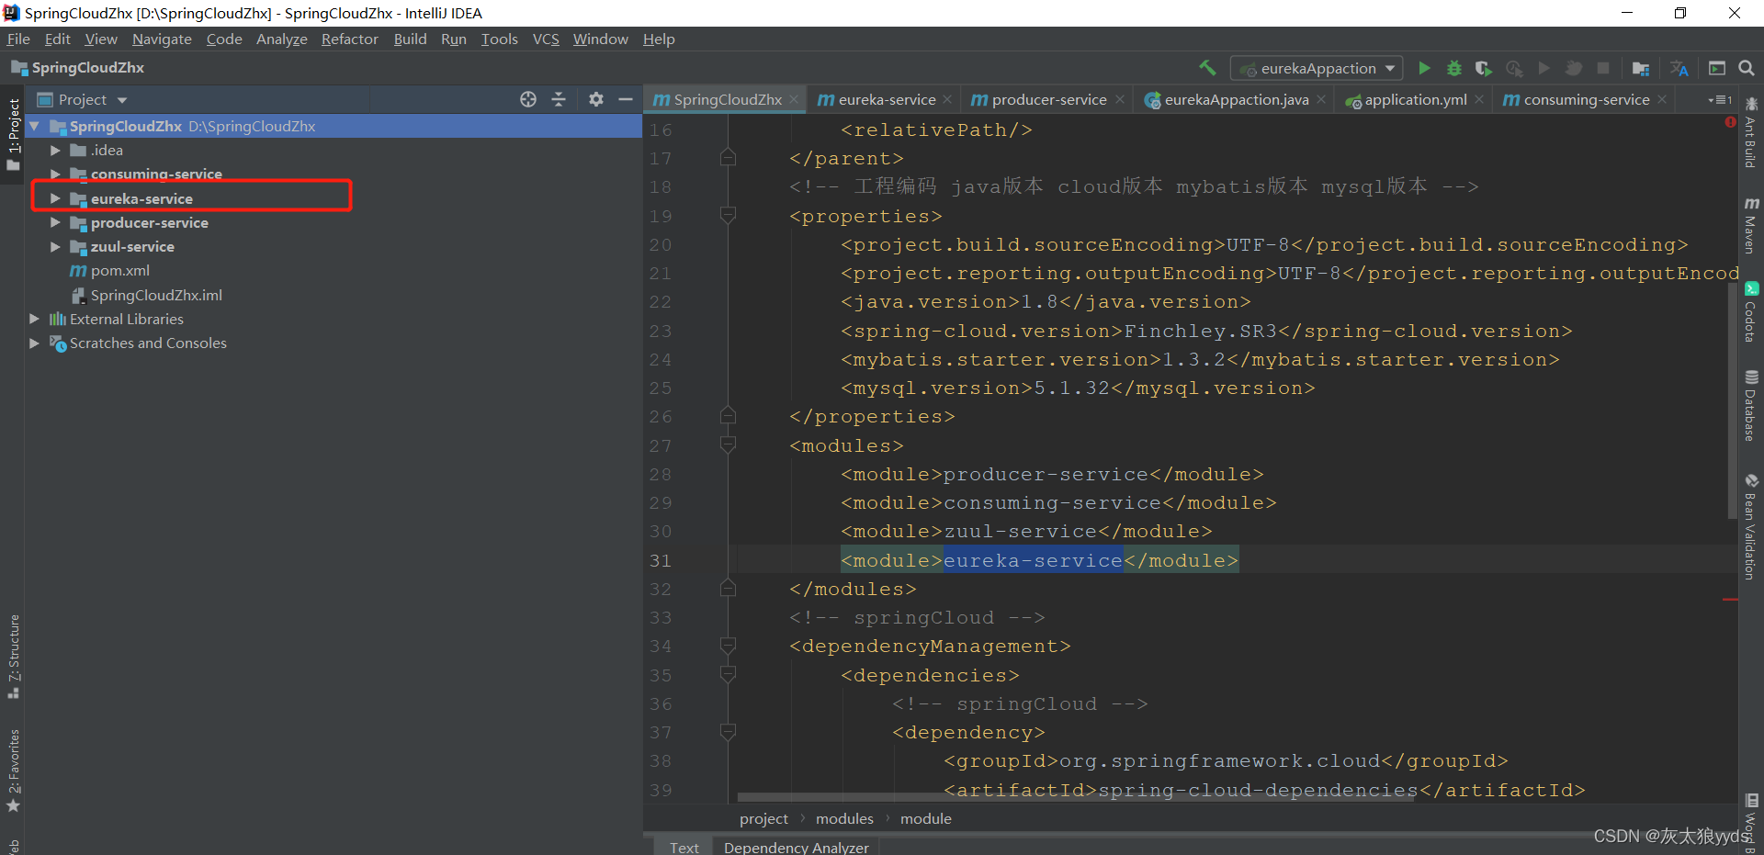1764x855 pixels.
Task: Click the Translate icon in toolbar
Action: tap(1679, 68)
